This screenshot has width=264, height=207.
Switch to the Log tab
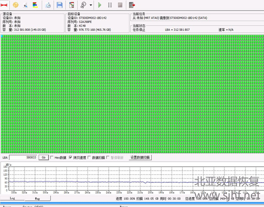tap(12, 198)
